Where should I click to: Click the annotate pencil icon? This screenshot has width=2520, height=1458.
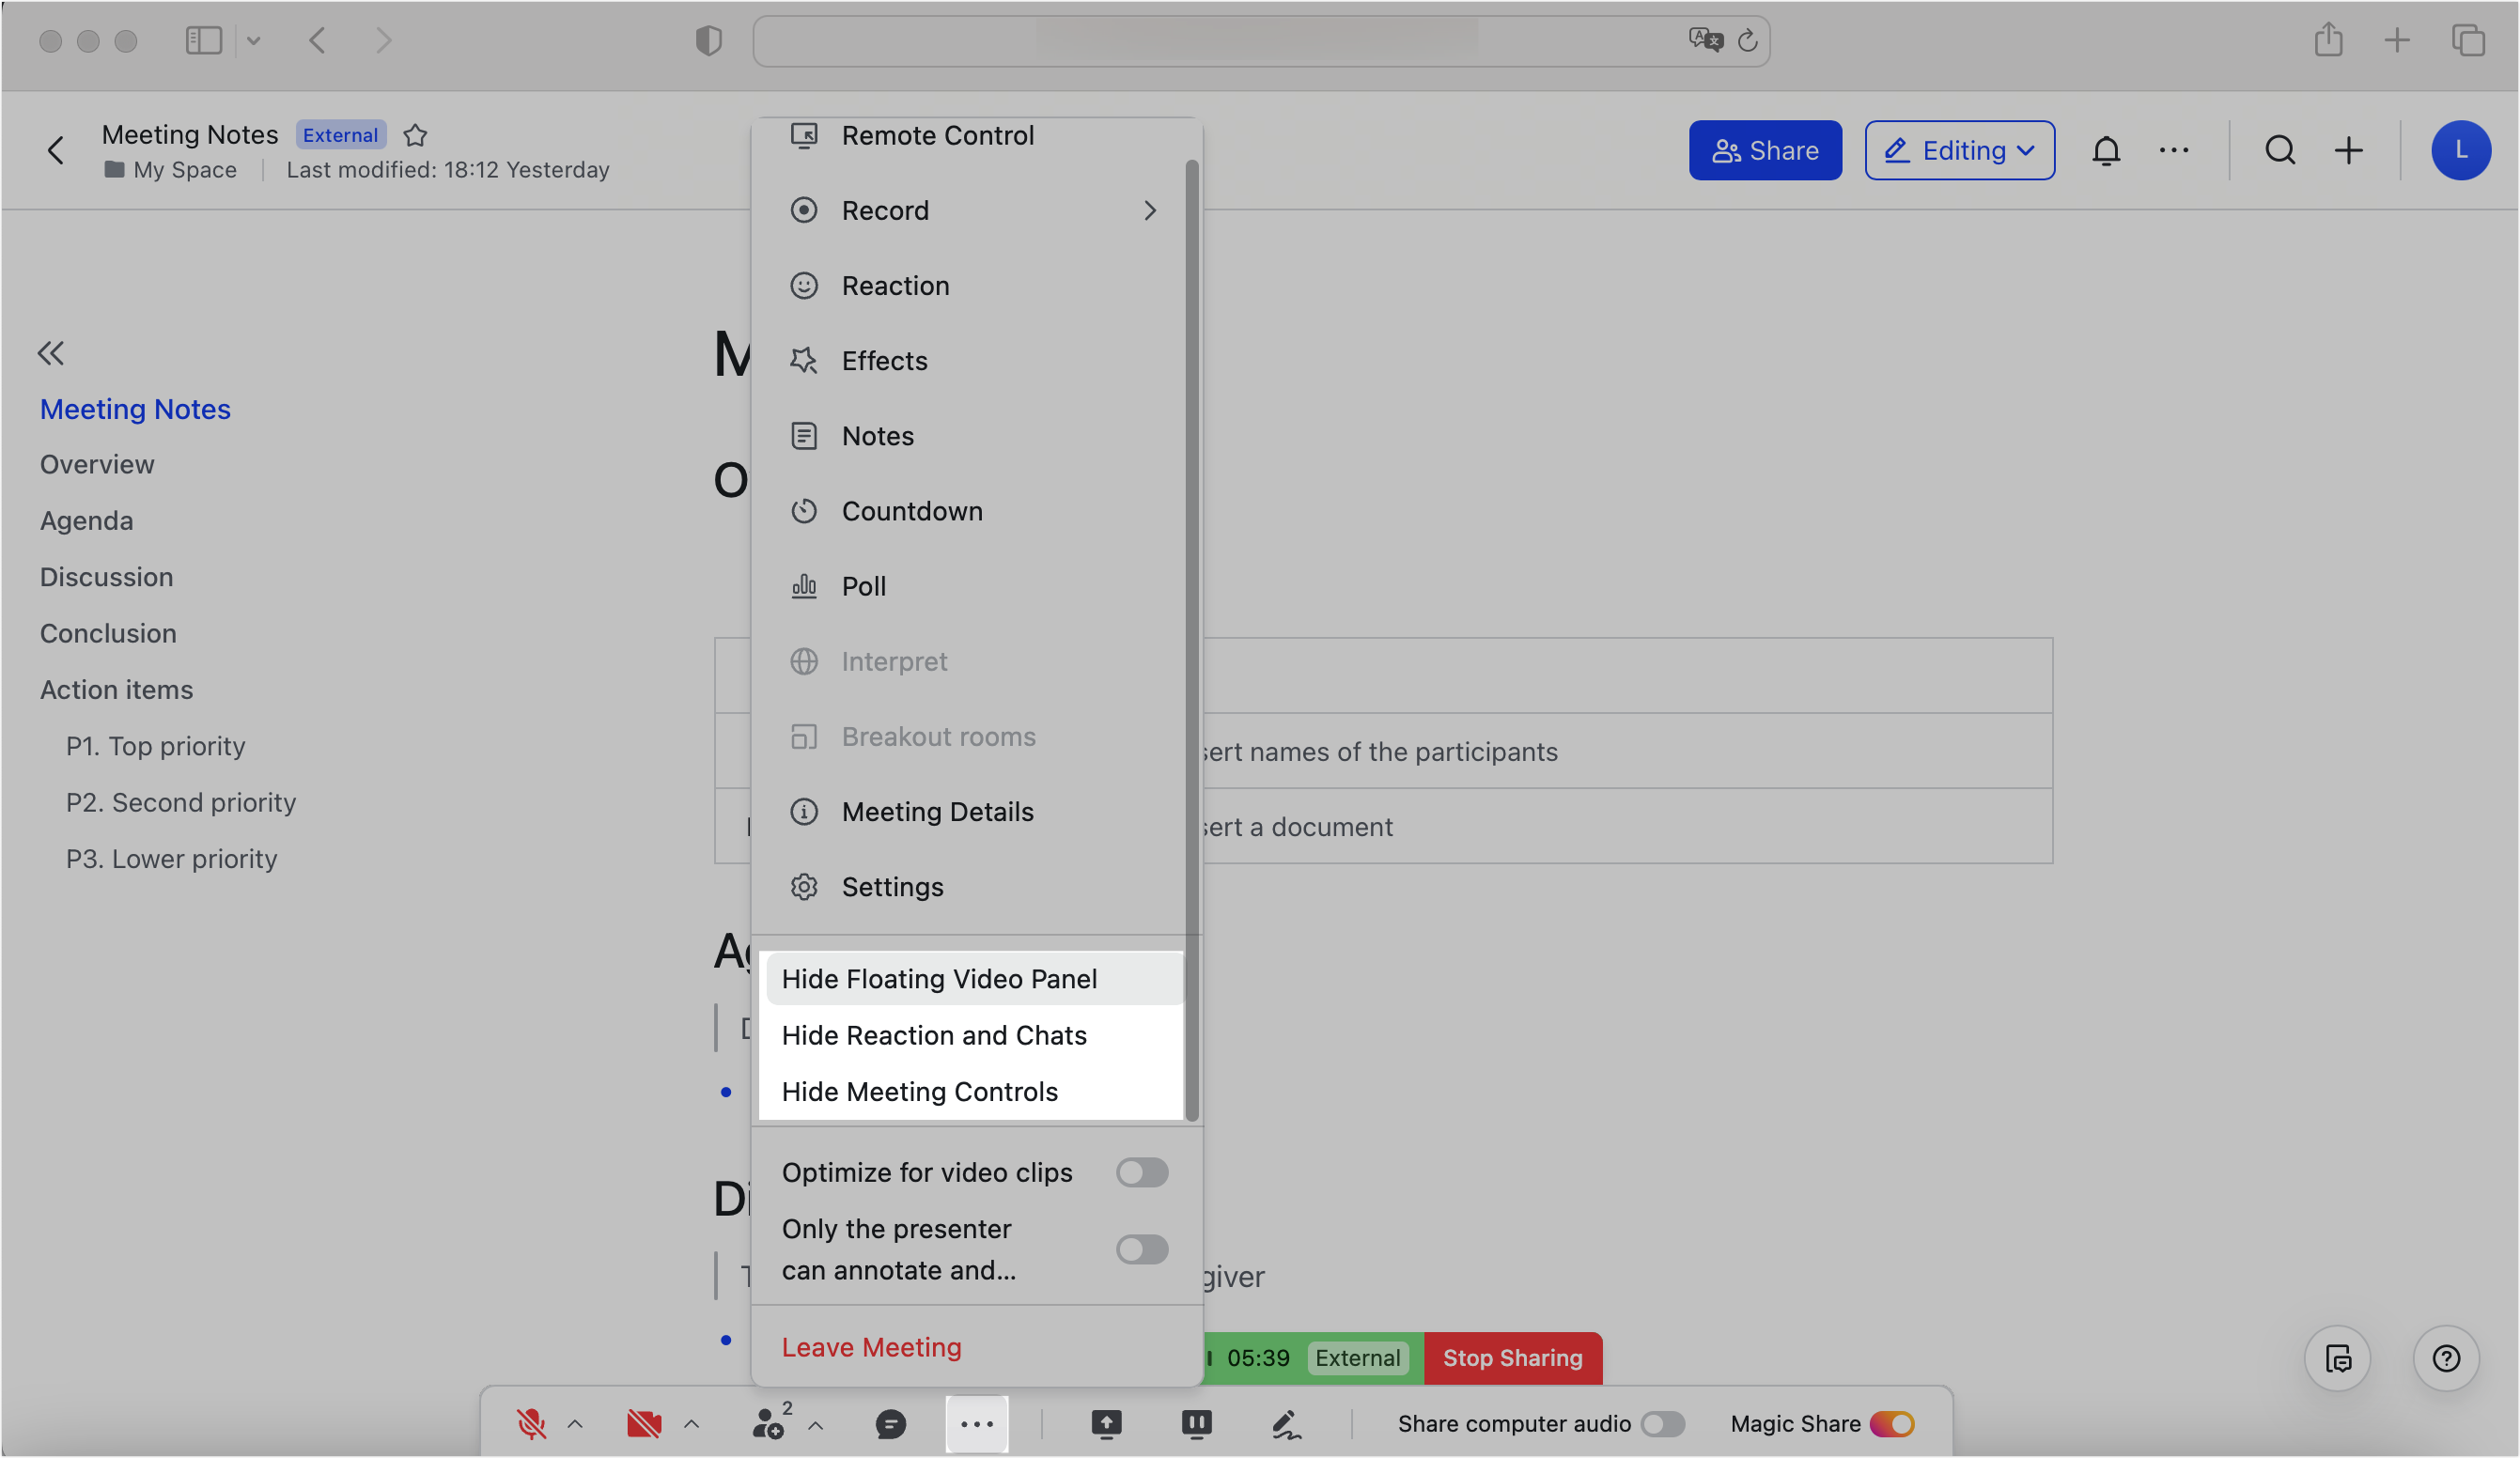1286,1423
